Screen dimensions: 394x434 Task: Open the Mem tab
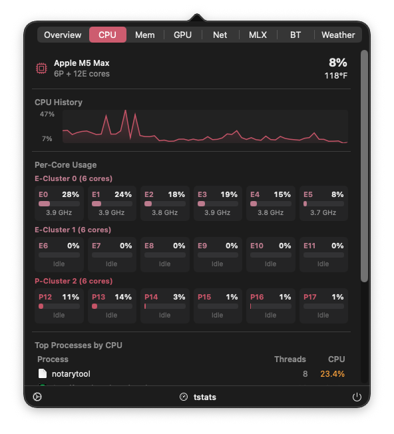point(145,35)
